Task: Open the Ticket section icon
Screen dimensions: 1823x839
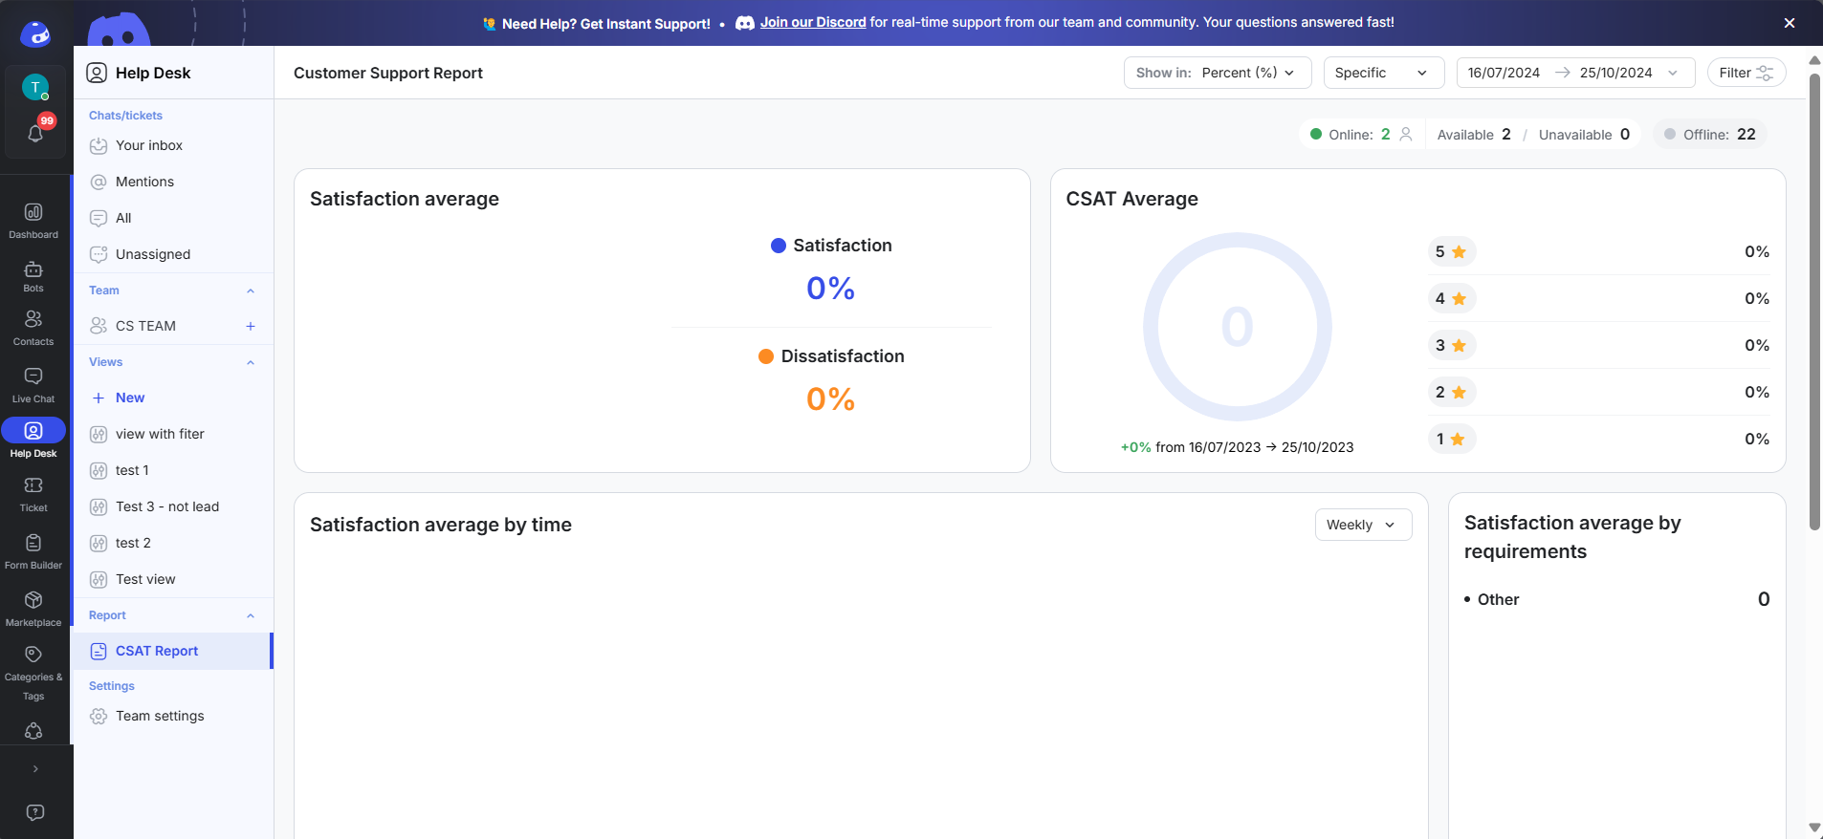Action: 33,486
